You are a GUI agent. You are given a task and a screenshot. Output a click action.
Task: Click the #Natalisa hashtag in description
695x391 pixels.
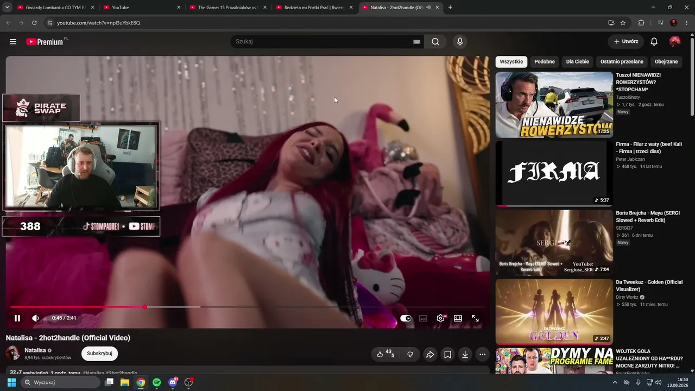(93, 373)
